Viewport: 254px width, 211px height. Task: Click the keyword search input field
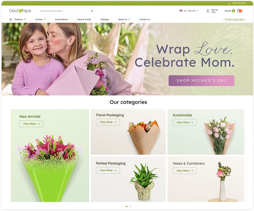pos(65,11)
